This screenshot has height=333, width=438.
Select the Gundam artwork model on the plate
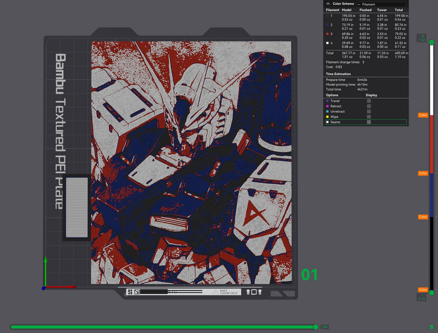(191, 162)
